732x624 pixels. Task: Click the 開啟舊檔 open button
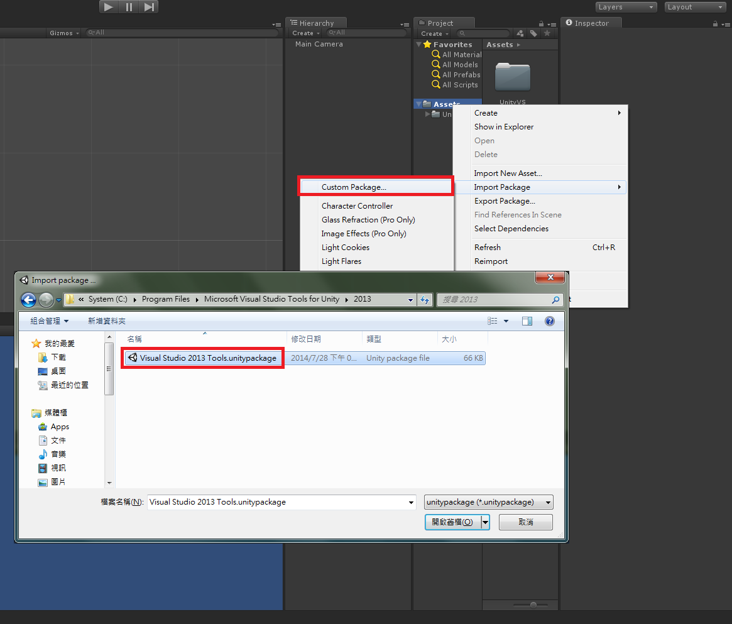(x=452, y=522)
